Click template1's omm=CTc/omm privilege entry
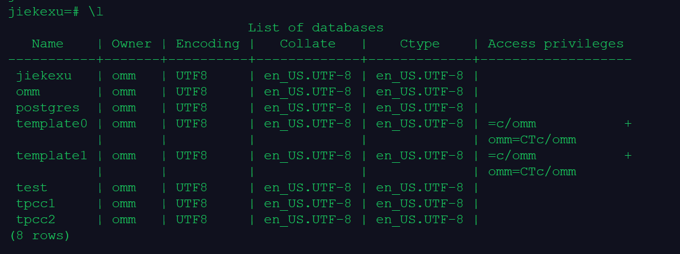Screen dimensions: 680x254 click(532, 172)
